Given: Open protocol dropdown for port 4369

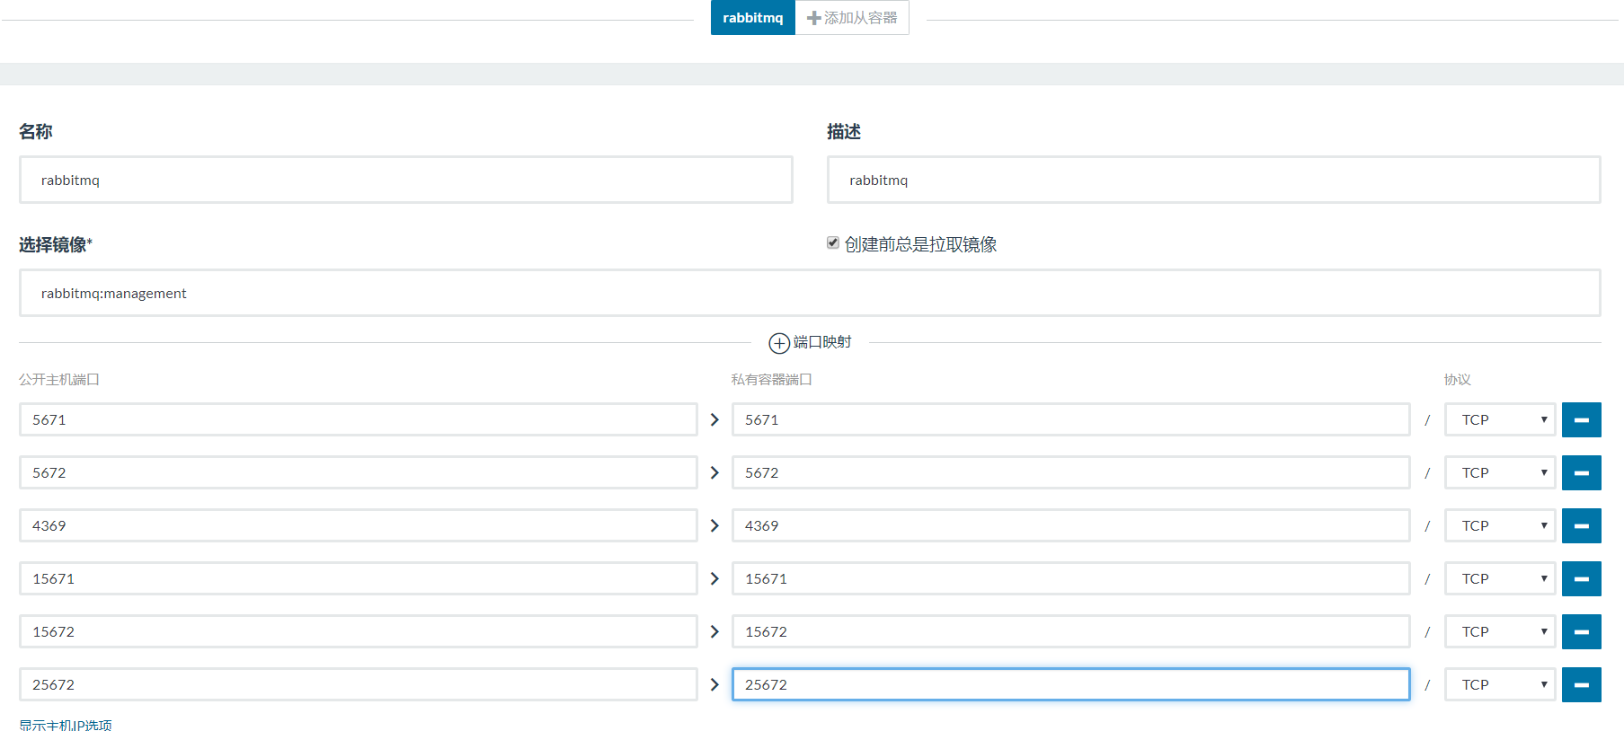Looking at the screenshot, I should click(1500, 525).
